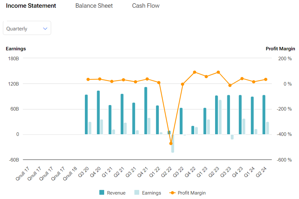Viewport: 299px width, 199px height.
Task: Open the Cash Flow tab
Action: click(146, 6)
